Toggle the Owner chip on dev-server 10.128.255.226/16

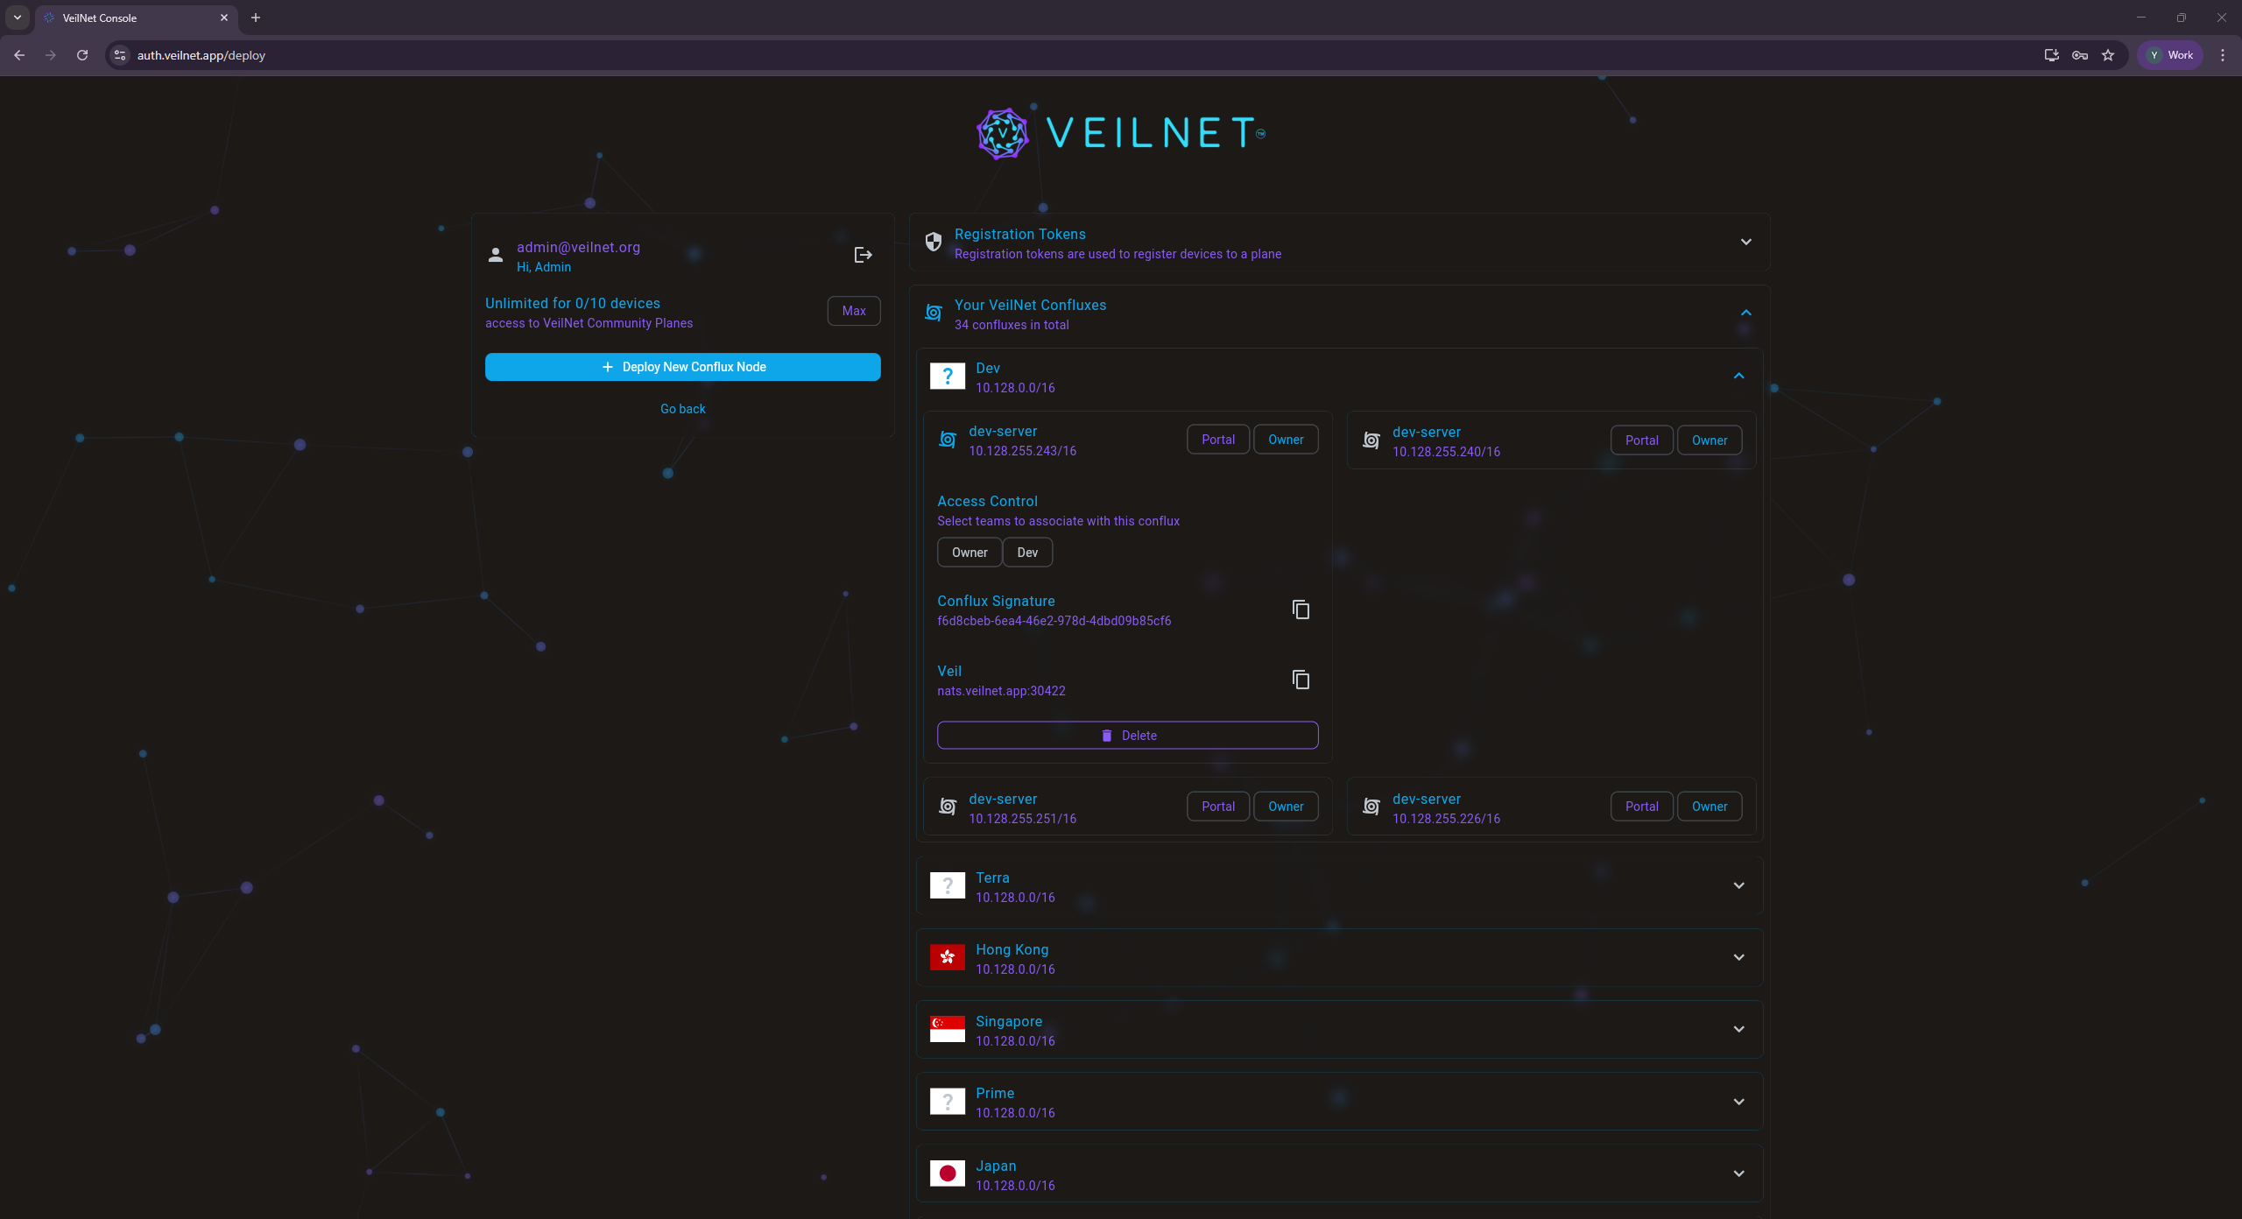(x=1709, y=807)
